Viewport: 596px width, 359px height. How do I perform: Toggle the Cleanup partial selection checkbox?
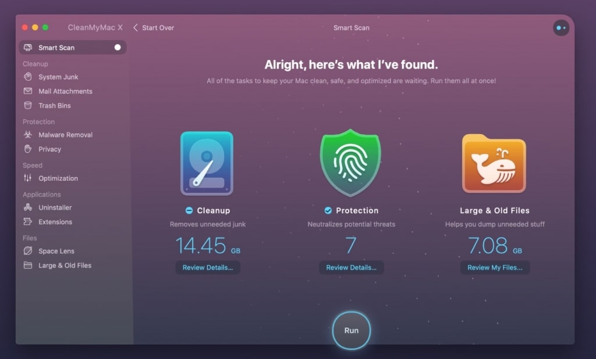189,210
